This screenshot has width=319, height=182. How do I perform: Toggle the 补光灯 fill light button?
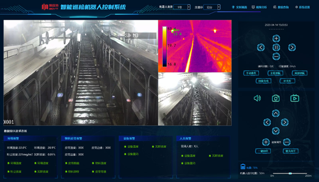pos(287,81)
